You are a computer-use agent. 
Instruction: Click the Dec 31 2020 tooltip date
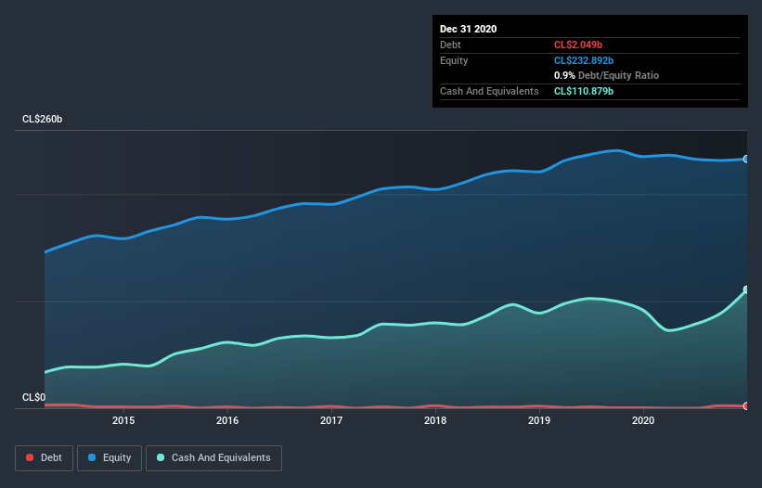pyautogui.click(x=469, y=29)
